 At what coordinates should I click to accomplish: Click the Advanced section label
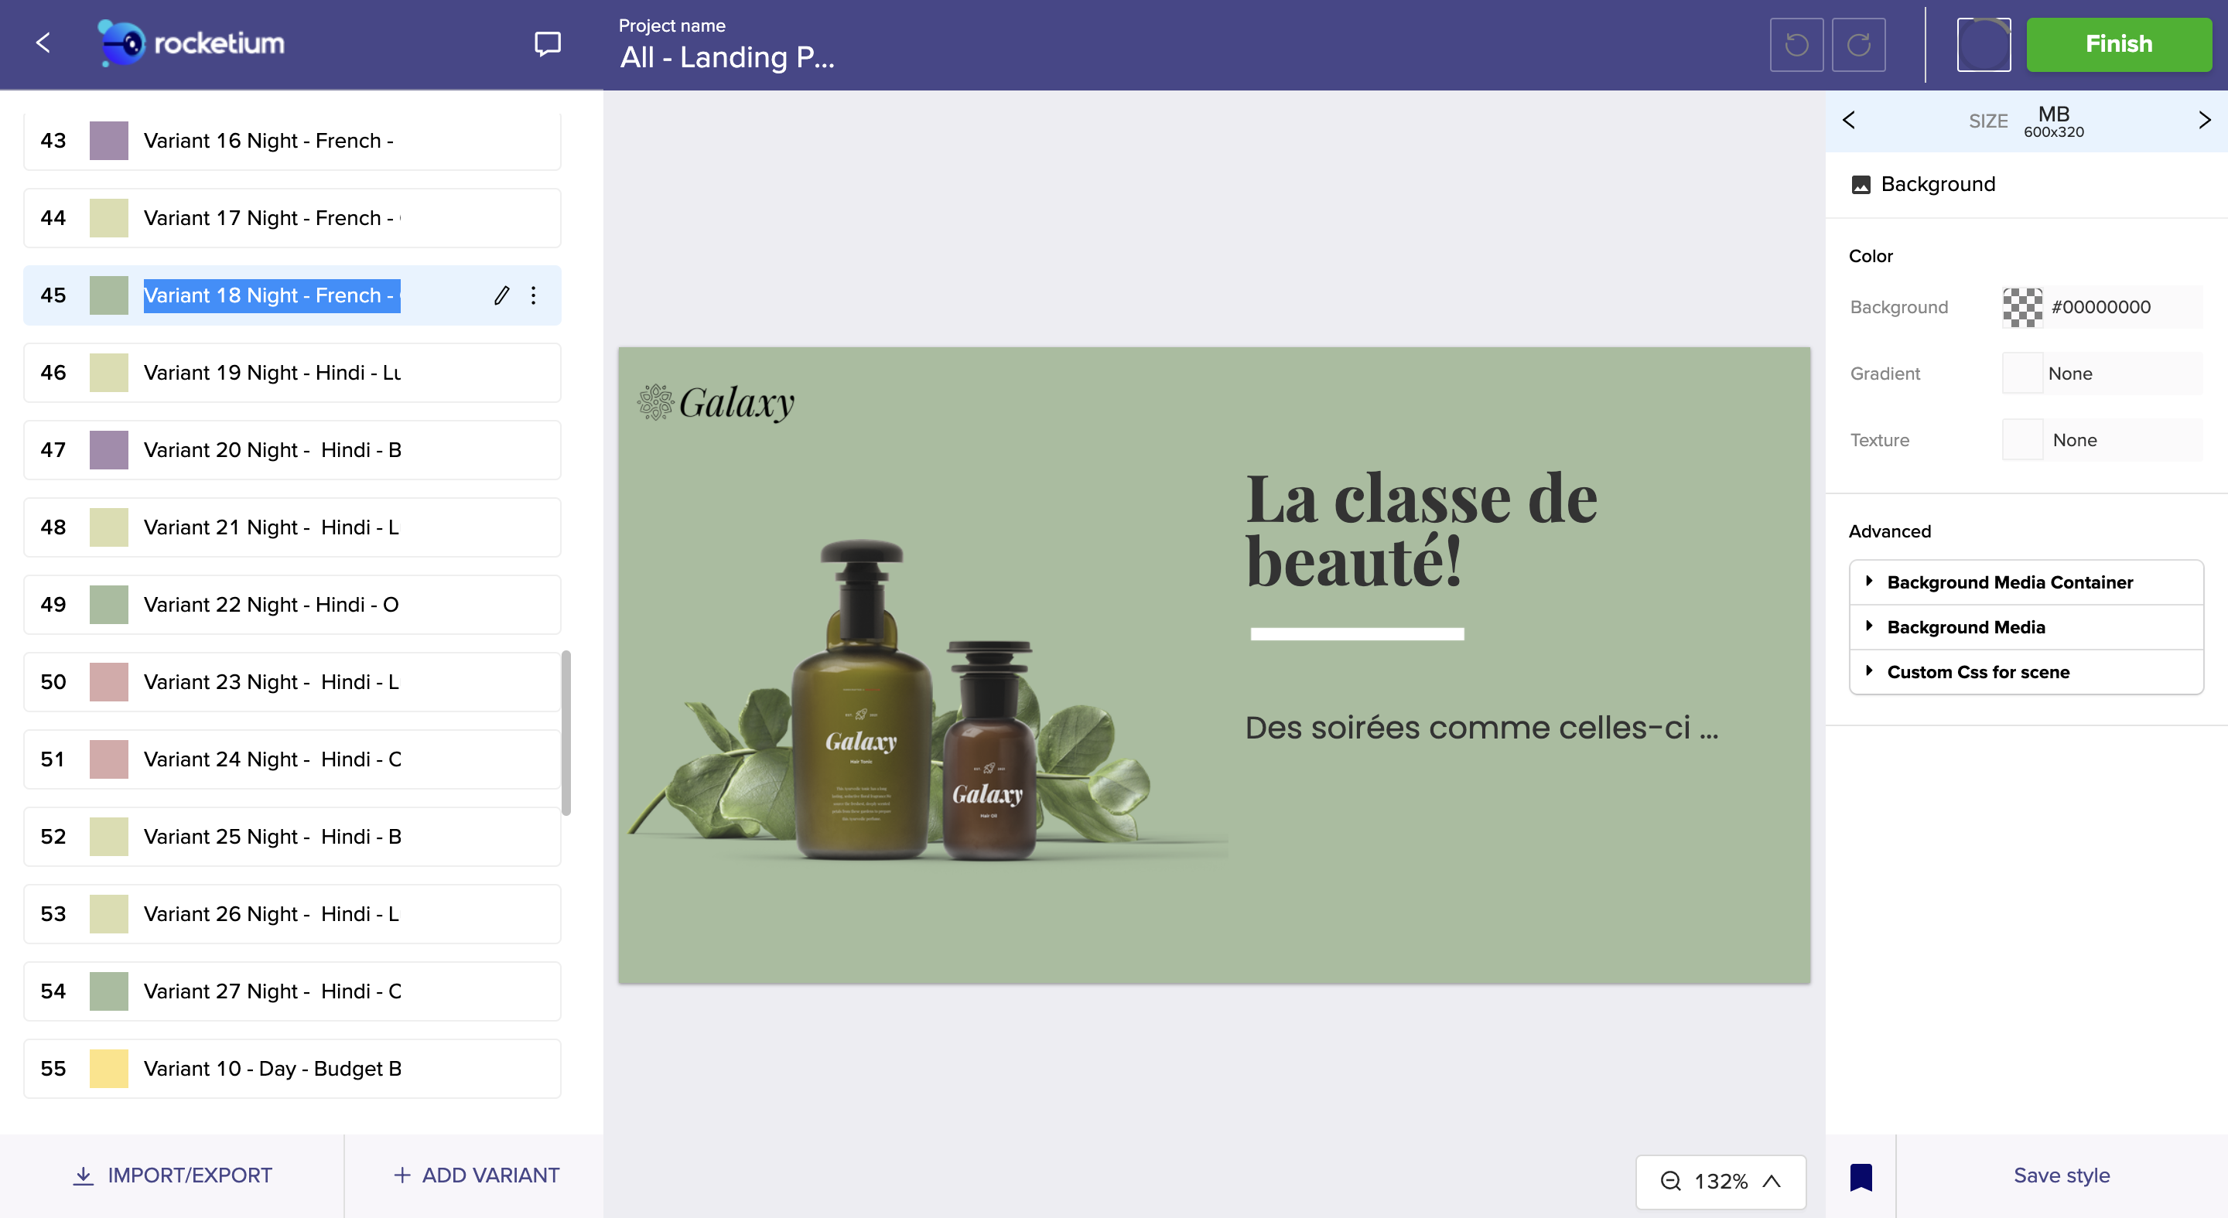click(x=1889, y=531)
